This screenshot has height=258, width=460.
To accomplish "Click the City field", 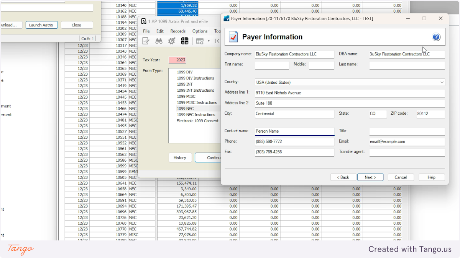I will click(294, 114).
